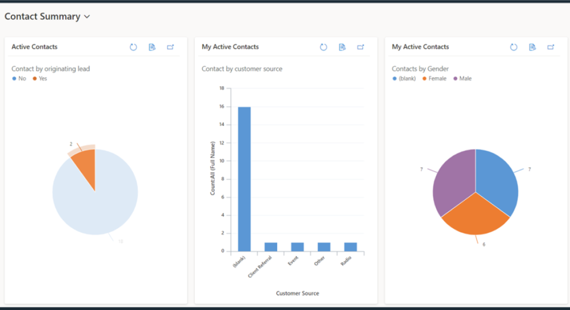Click the blue (blank) gender legend swatch
This screenshot has height=310, width=570.
point(395,79)
